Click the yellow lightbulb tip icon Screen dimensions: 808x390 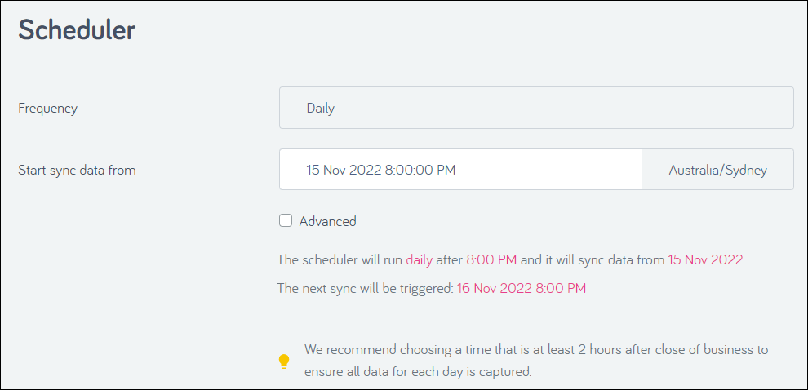[284, 361]
